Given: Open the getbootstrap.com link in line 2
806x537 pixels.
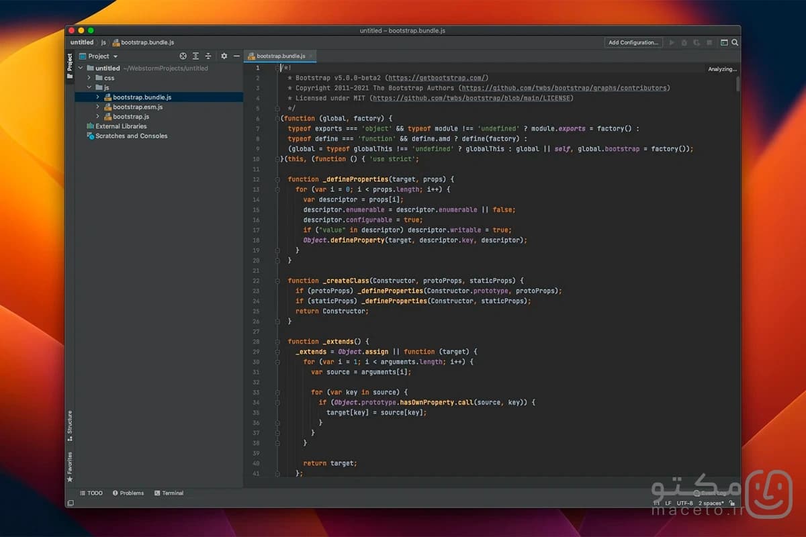Looking at the screenshot, I should pyautogui.click(x=438, y=78).
